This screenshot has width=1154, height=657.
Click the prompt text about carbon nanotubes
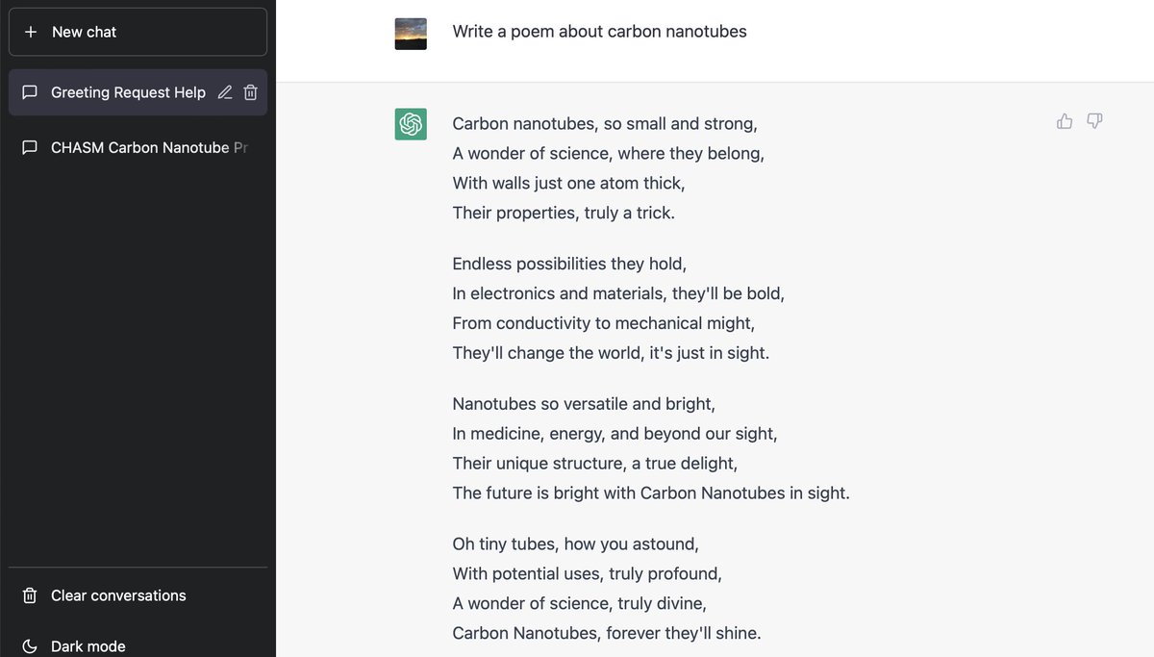(599, 32)
